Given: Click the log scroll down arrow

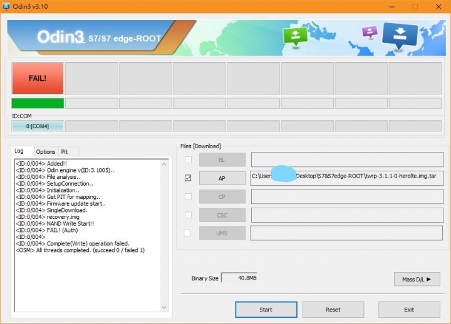Looking at the screenshot, I should (x=164, y=307).
